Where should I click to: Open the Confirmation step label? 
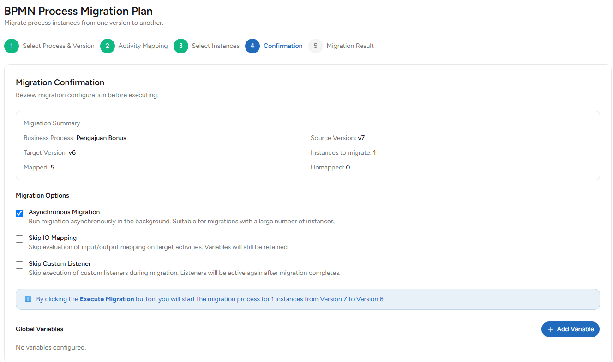click(283, 46)
